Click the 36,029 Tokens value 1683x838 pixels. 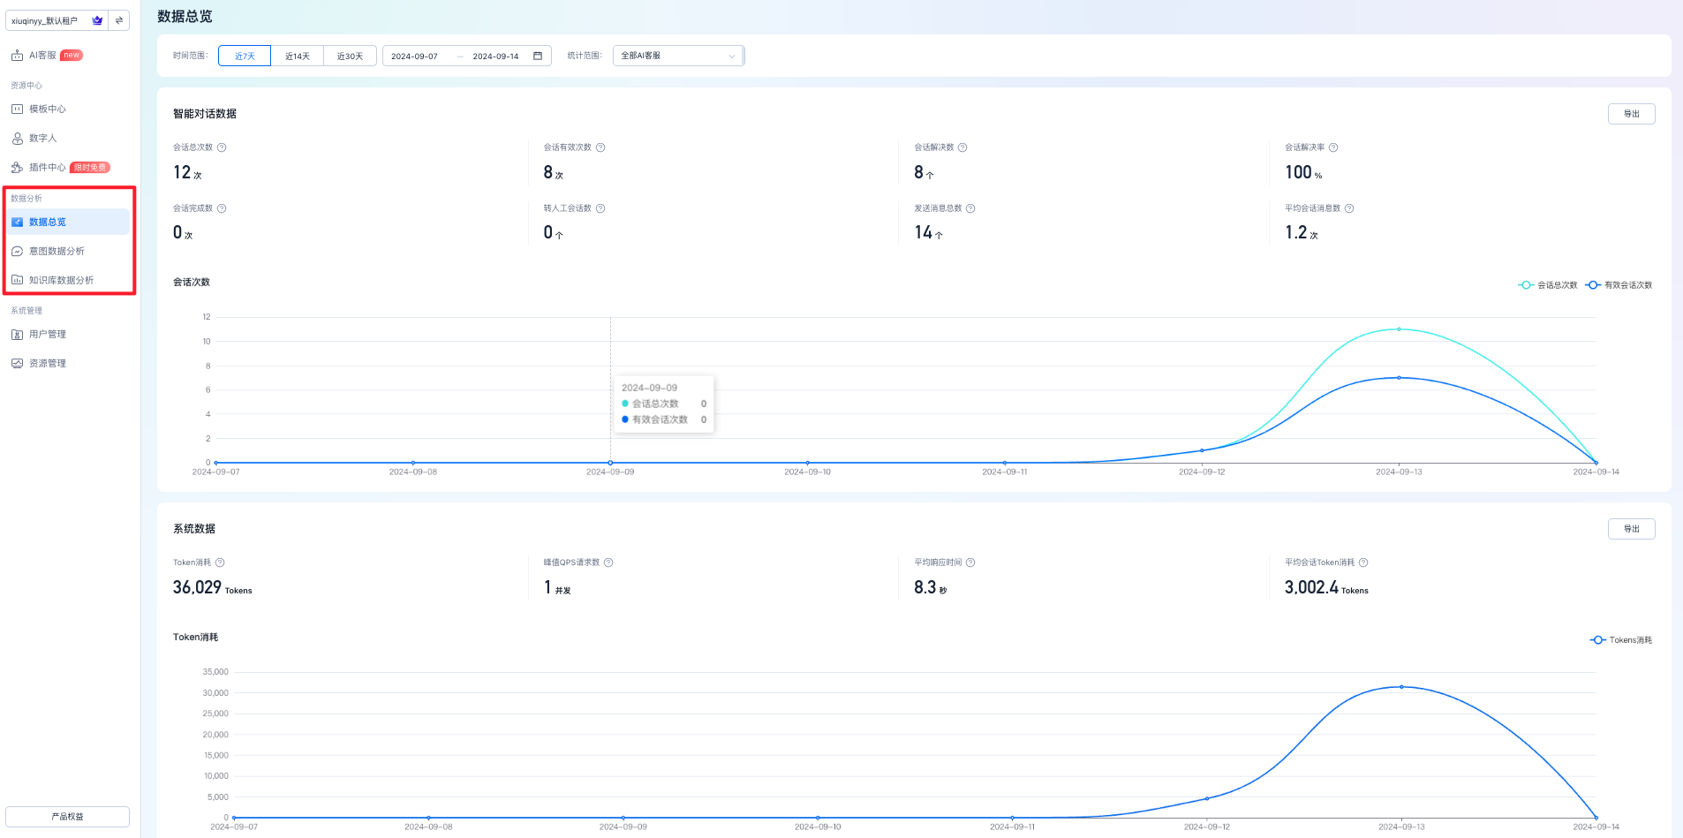[x=213, y=588]
